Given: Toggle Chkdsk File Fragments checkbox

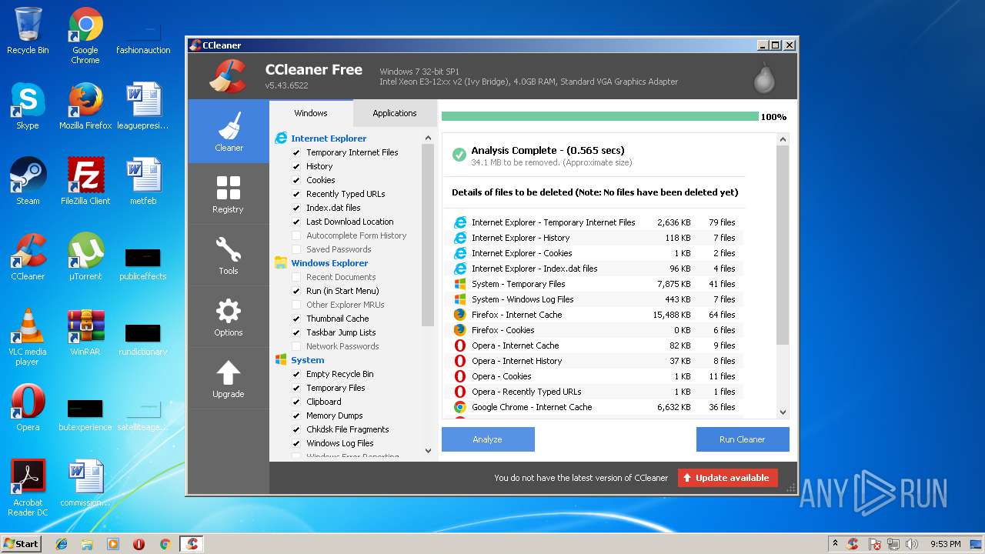Looking at the screenshot, I should pos(296,429).
